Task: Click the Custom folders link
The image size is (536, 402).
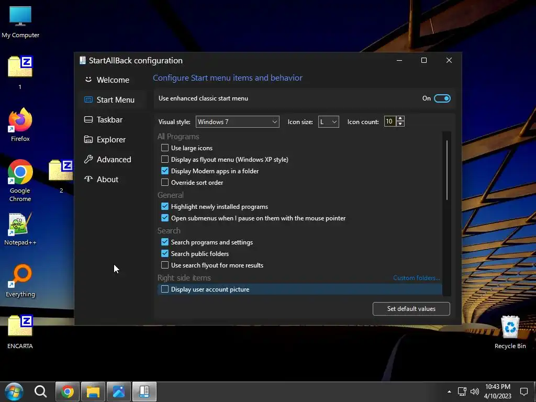Action: click(416, 278)
